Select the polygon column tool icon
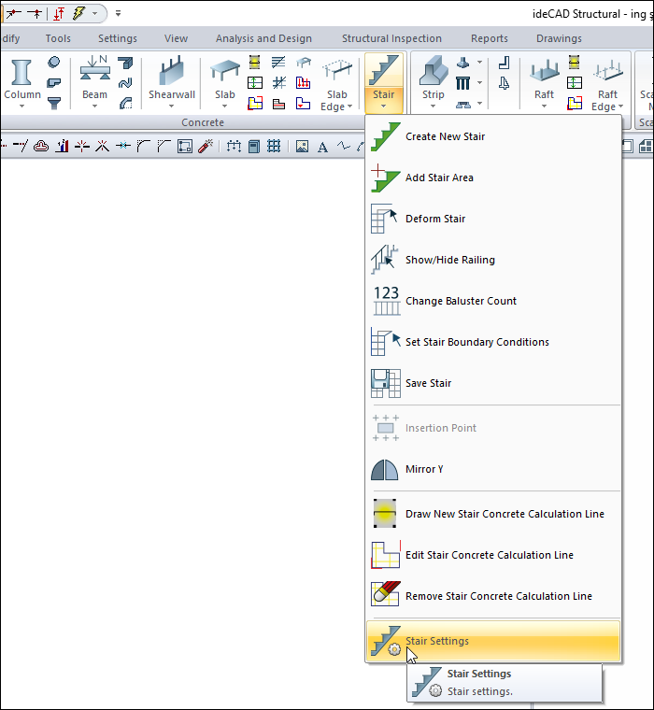 tap(54, 83)
